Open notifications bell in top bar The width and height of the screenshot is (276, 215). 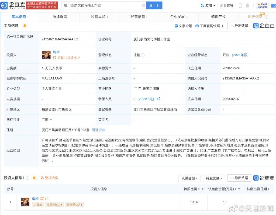tap(247, 6)
